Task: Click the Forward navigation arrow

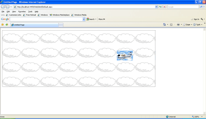Action: 8,7
